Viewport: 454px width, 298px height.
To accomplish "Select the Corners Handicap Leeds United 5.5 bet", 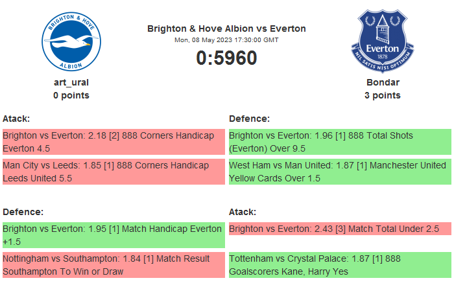I will click(113, 172).
